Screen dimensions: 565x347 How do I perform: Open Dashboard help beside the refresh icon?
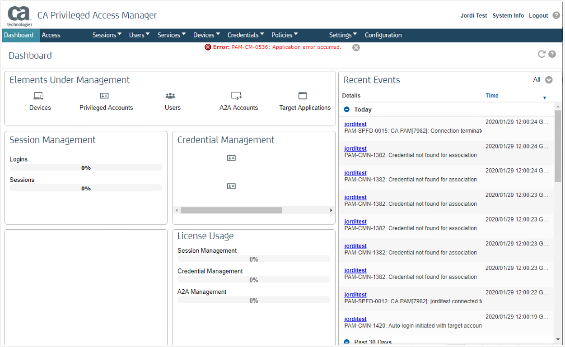pos(552,54)
